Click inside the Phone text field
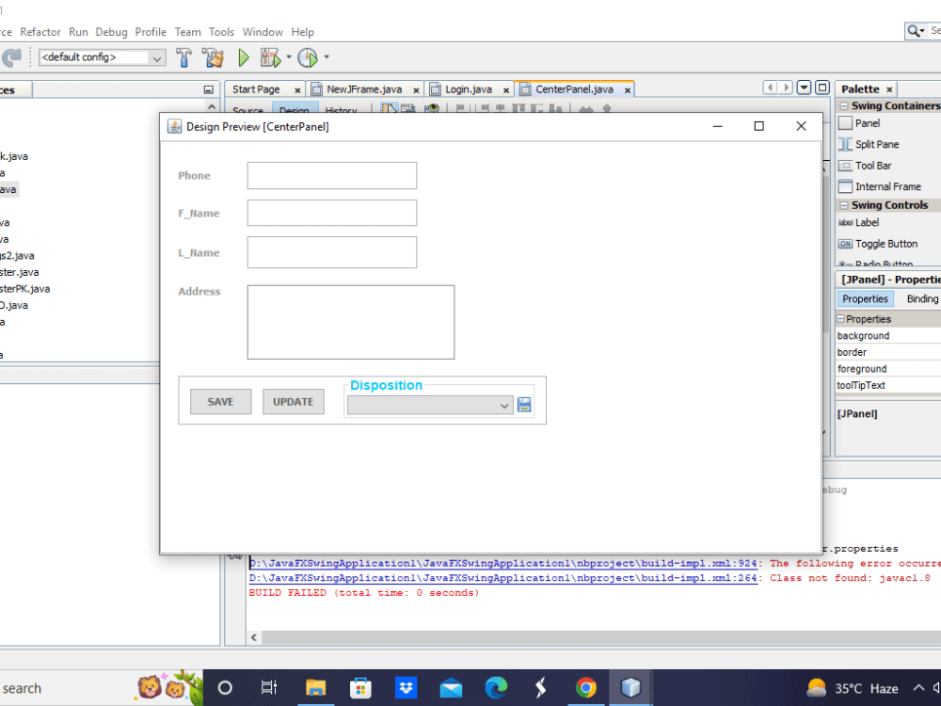 331,175
